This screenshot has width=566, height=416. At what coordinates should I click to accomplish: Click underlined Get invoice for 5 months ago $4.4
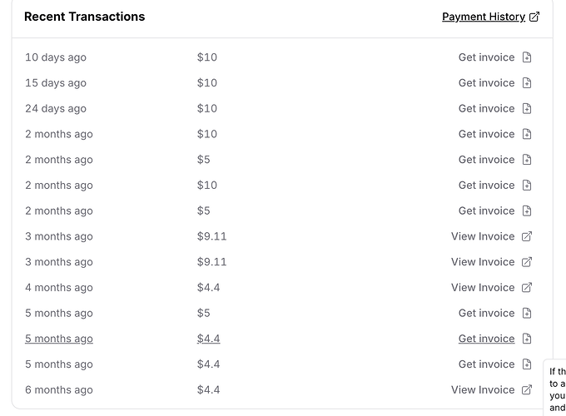[486, 339]
